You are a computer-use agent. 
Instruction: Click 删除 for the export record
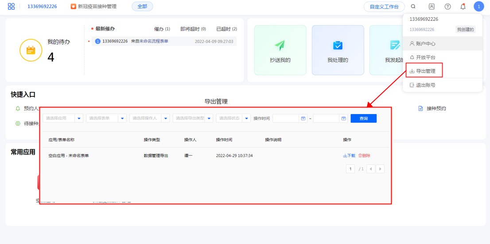[364, 156]
